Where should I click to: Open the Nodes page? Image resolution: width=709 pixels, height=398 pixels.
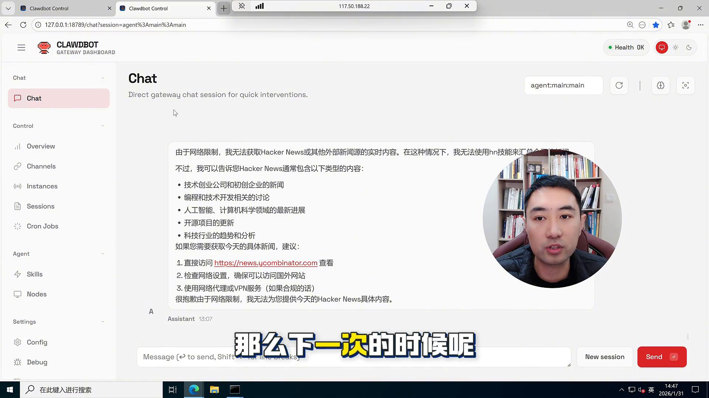[x=37, y=294]
